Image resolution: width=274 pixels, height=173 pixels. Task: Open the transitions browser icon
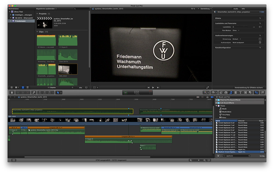[x=236, y=93]
